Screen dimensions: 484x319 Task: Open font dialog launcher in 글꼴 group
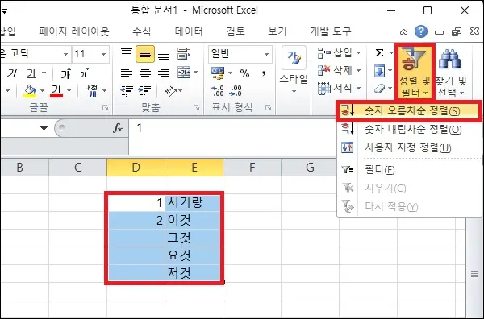point(106,108)
